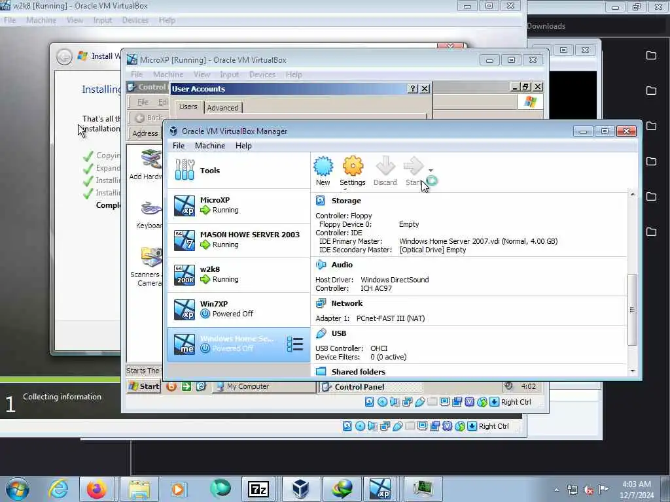Click the Storage section icon

(x=321, y=201)
